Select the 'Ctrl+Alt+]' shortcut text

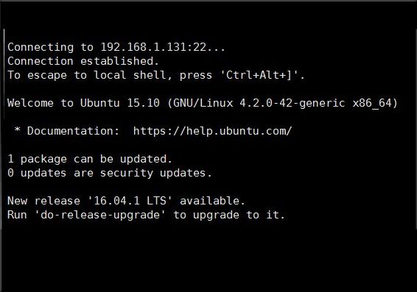point(259,75)
